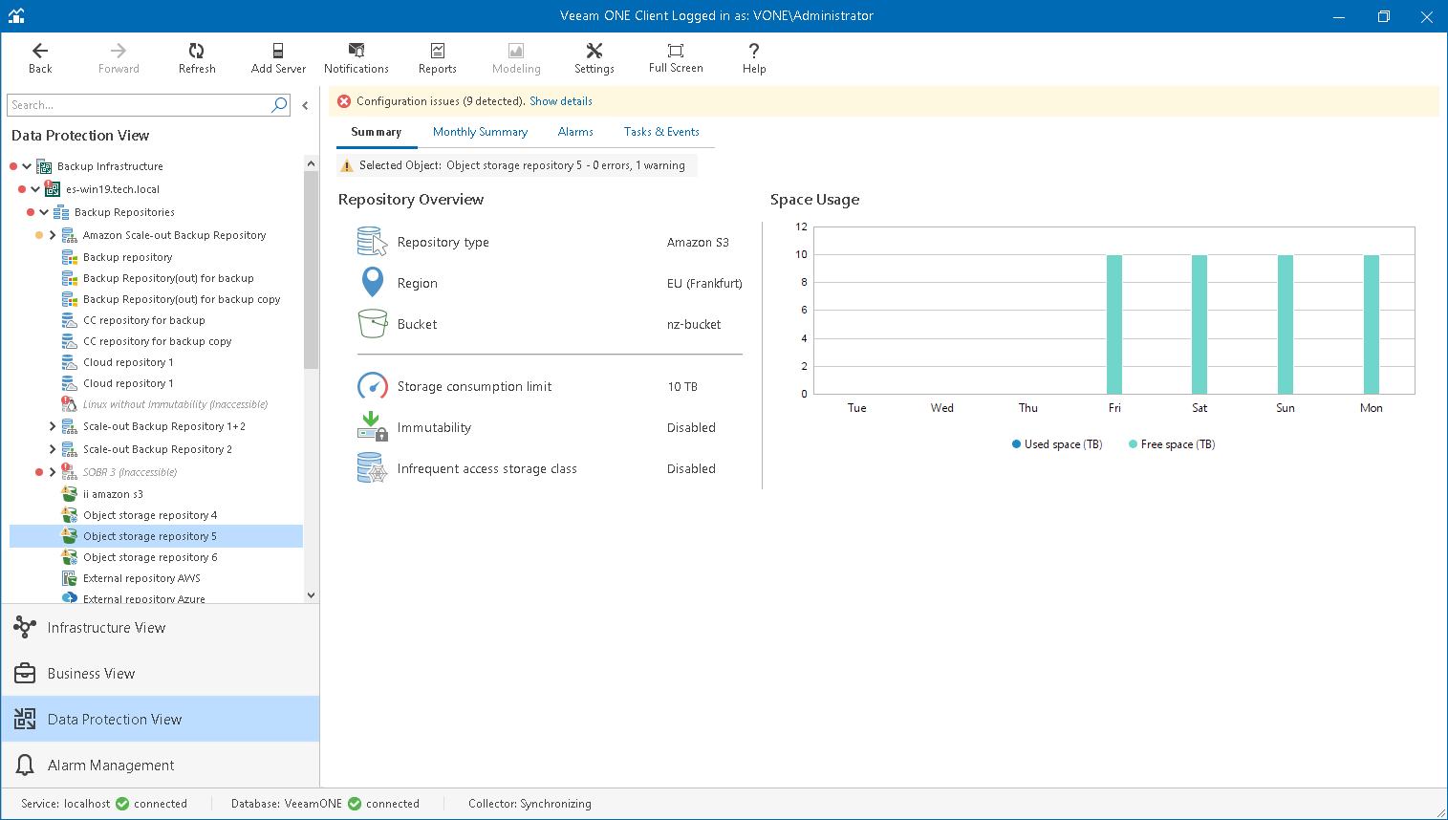Viewport: 1448px width, 820px height.
Task: Click the Immutability lock icon
Action: click(x=372, y=426)
